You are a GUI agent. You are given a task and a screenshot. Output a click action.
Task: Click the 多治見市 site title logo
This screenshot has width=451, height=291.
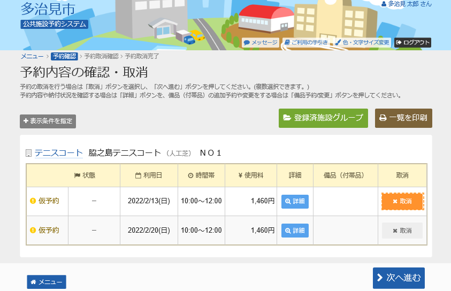(x=48, y=9)
